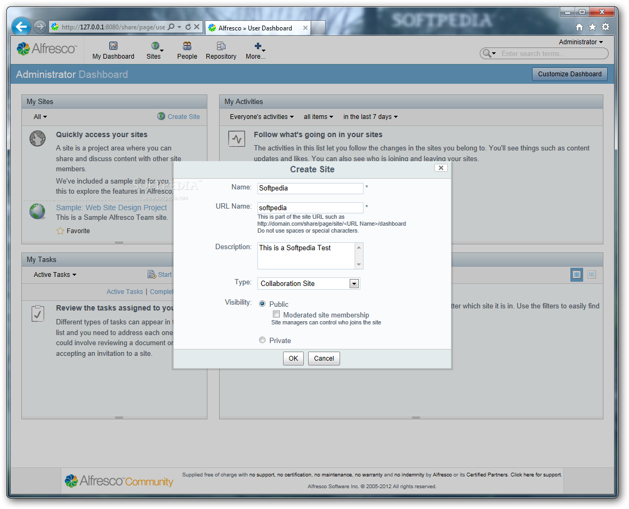This screenshot has height=509, width=629.
Task: Click the address bar URL
Action: tap(113, 27)
